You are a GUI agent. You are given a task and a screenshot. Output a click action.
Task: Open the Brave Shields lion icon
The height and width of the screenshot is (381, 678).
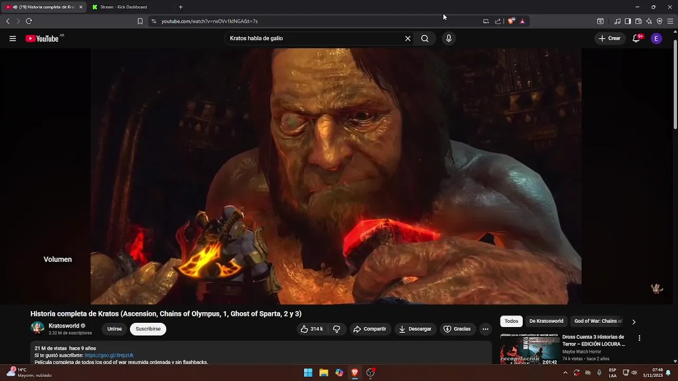(x=511, y=21)
